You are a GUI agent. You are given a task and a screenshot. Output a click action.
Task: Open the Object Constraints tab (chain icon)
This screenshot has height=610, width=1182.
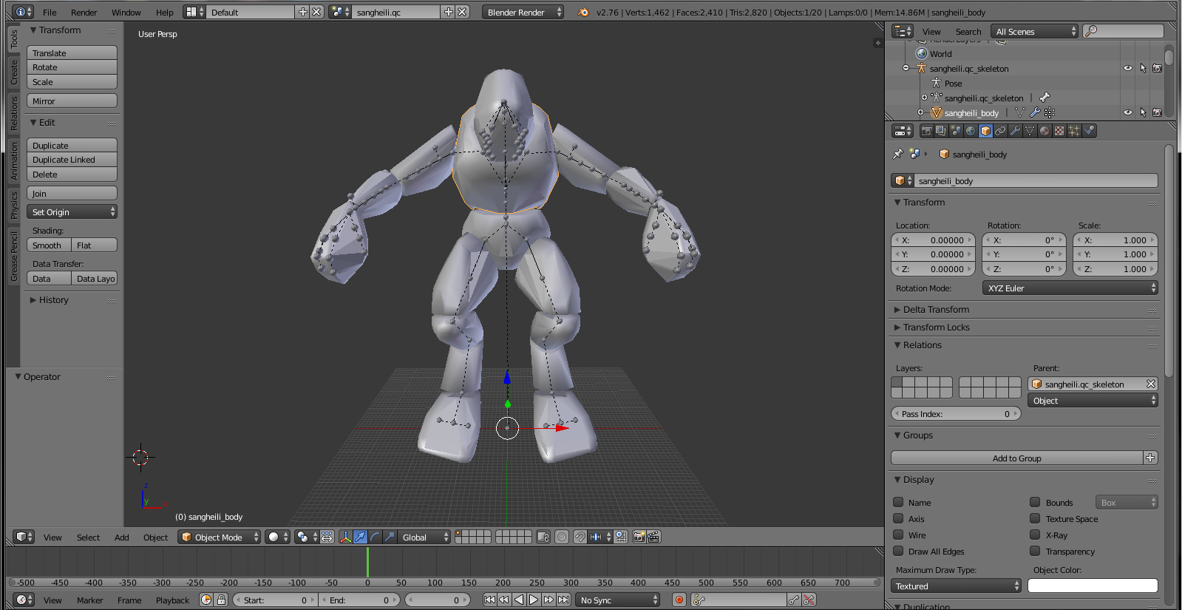[1000, 131]
